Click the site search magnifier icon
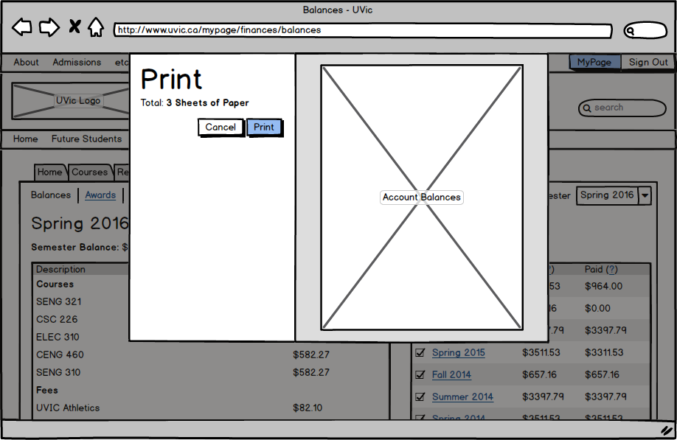Viewport: 677px width, 440px height. click(587, 108)
